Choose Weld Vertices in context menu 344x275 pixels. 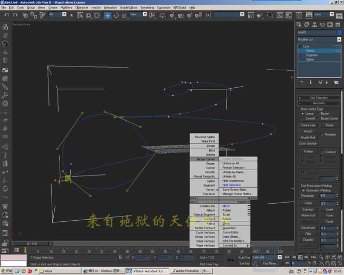click(x=204, y=241)
